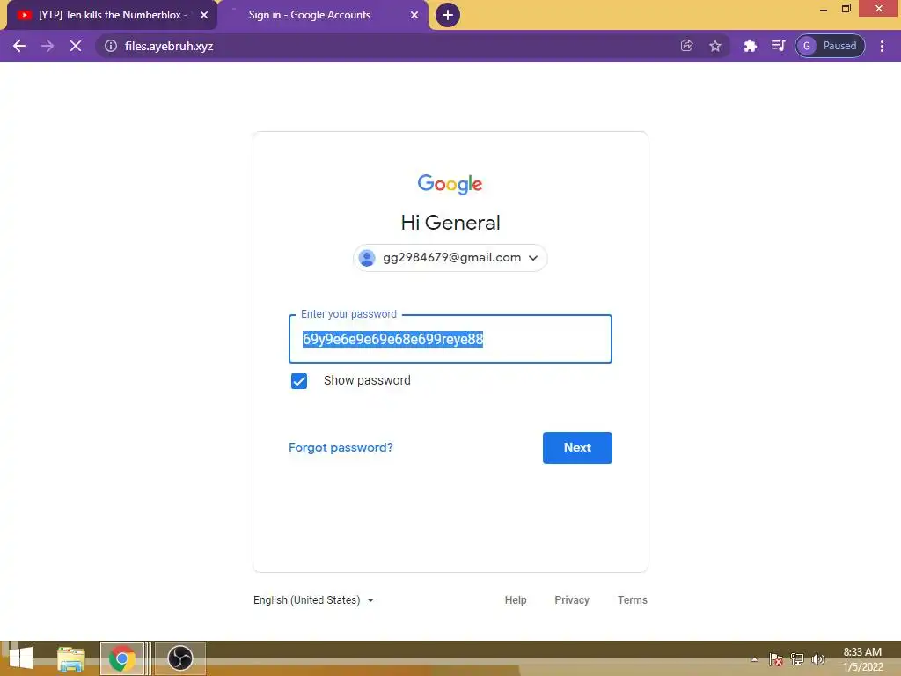Uncheck the Show password checkbox
This screenshot has height=676, width=901.
(299, 380)
